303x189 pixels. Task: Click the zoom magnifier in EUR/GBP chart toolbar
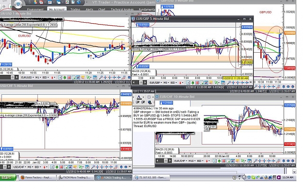(229, 83)
